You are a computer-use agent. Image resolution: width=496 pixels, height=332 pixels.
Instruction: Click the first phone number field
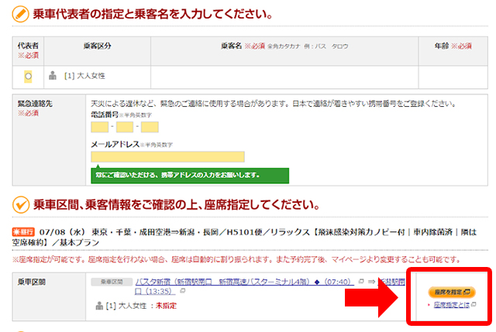pos(99,127)
